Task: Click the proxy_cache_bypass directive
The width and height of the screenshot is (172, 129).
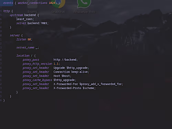Action: [37, 80]
